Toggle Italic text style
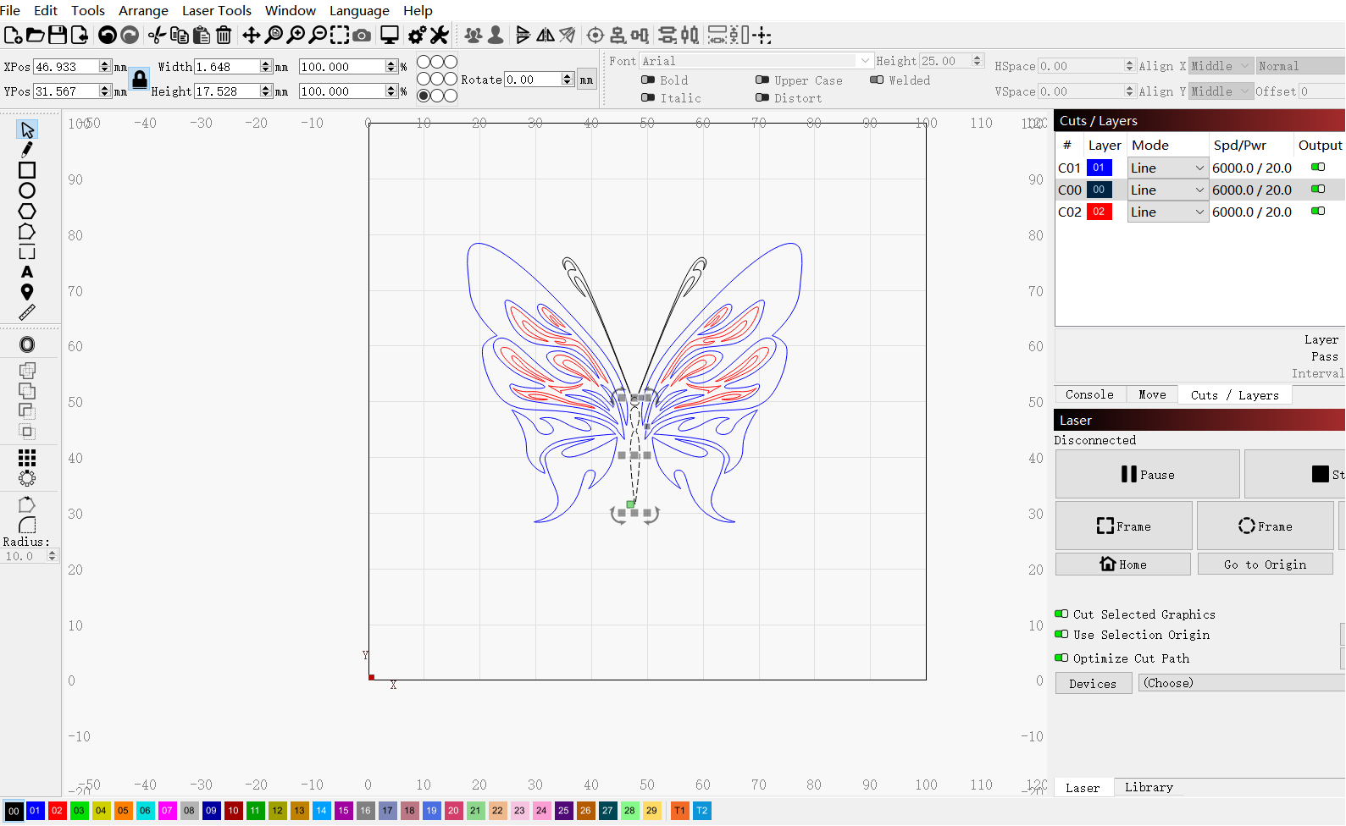This screenshot has height=826, width=1346. [648, 98]
